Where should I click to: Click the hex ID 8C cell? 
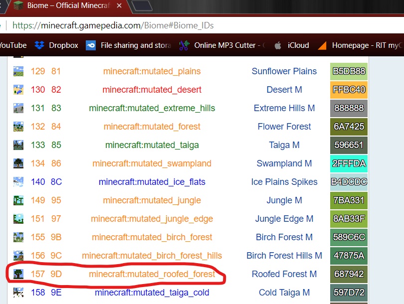point(56,182)
